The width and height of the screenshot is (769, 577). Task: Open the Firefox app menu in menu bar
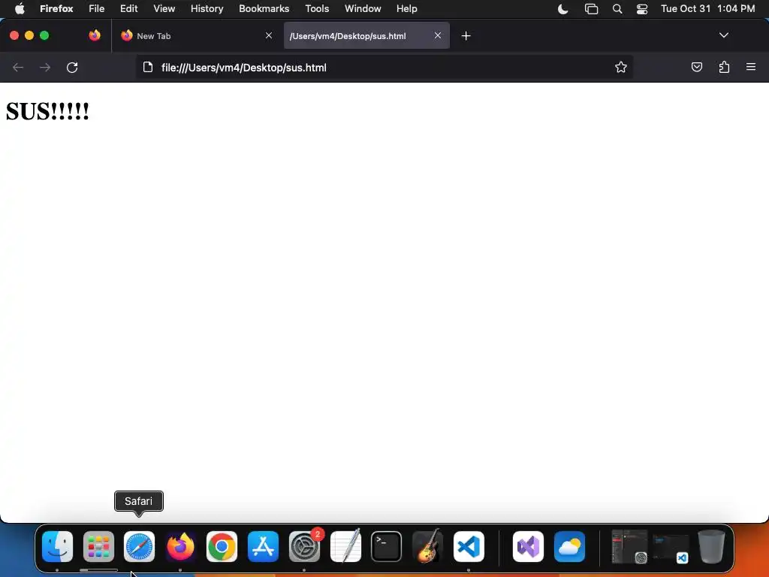point(56,9)
